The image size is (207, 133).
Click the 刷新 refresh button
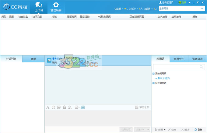198,130
